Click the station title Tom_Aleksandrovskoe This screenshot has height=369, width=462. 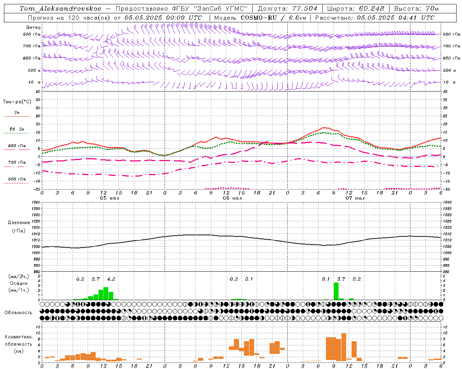pos(60,9)
